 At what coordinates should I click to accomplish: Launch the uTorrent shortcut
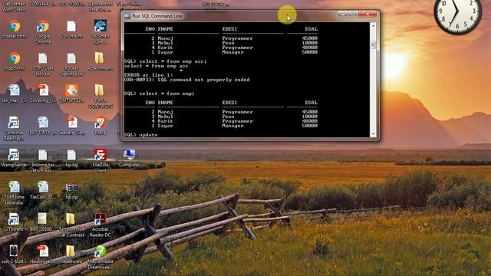point(14,219)
